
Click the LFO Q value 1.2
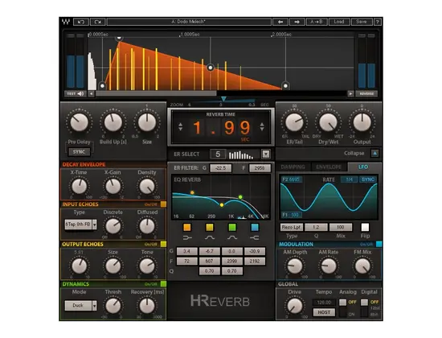(x=316, y=227)
